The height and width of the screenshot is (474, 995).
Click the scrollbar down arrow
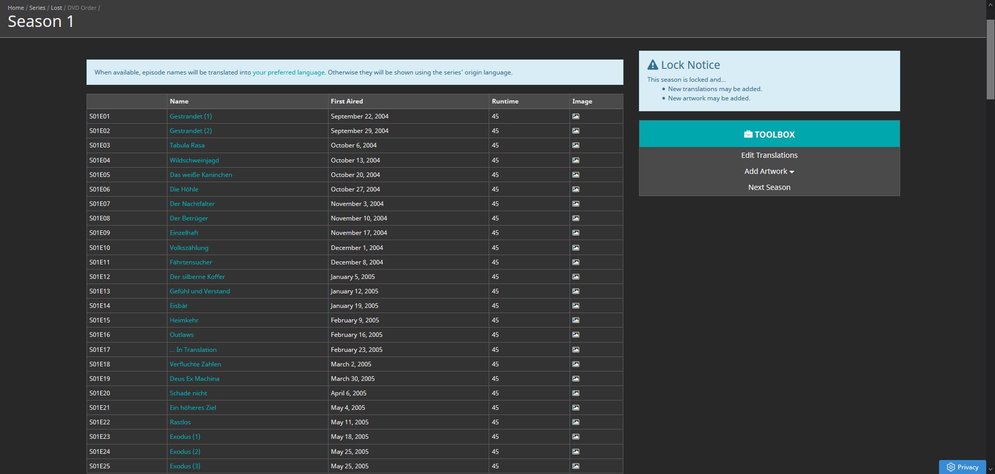click(x=990, y=469)
